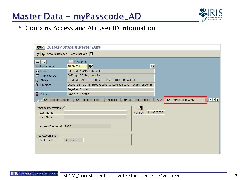Click the 'College Of Engineering' value
The image size is (241, 180).
coord(85,76)
